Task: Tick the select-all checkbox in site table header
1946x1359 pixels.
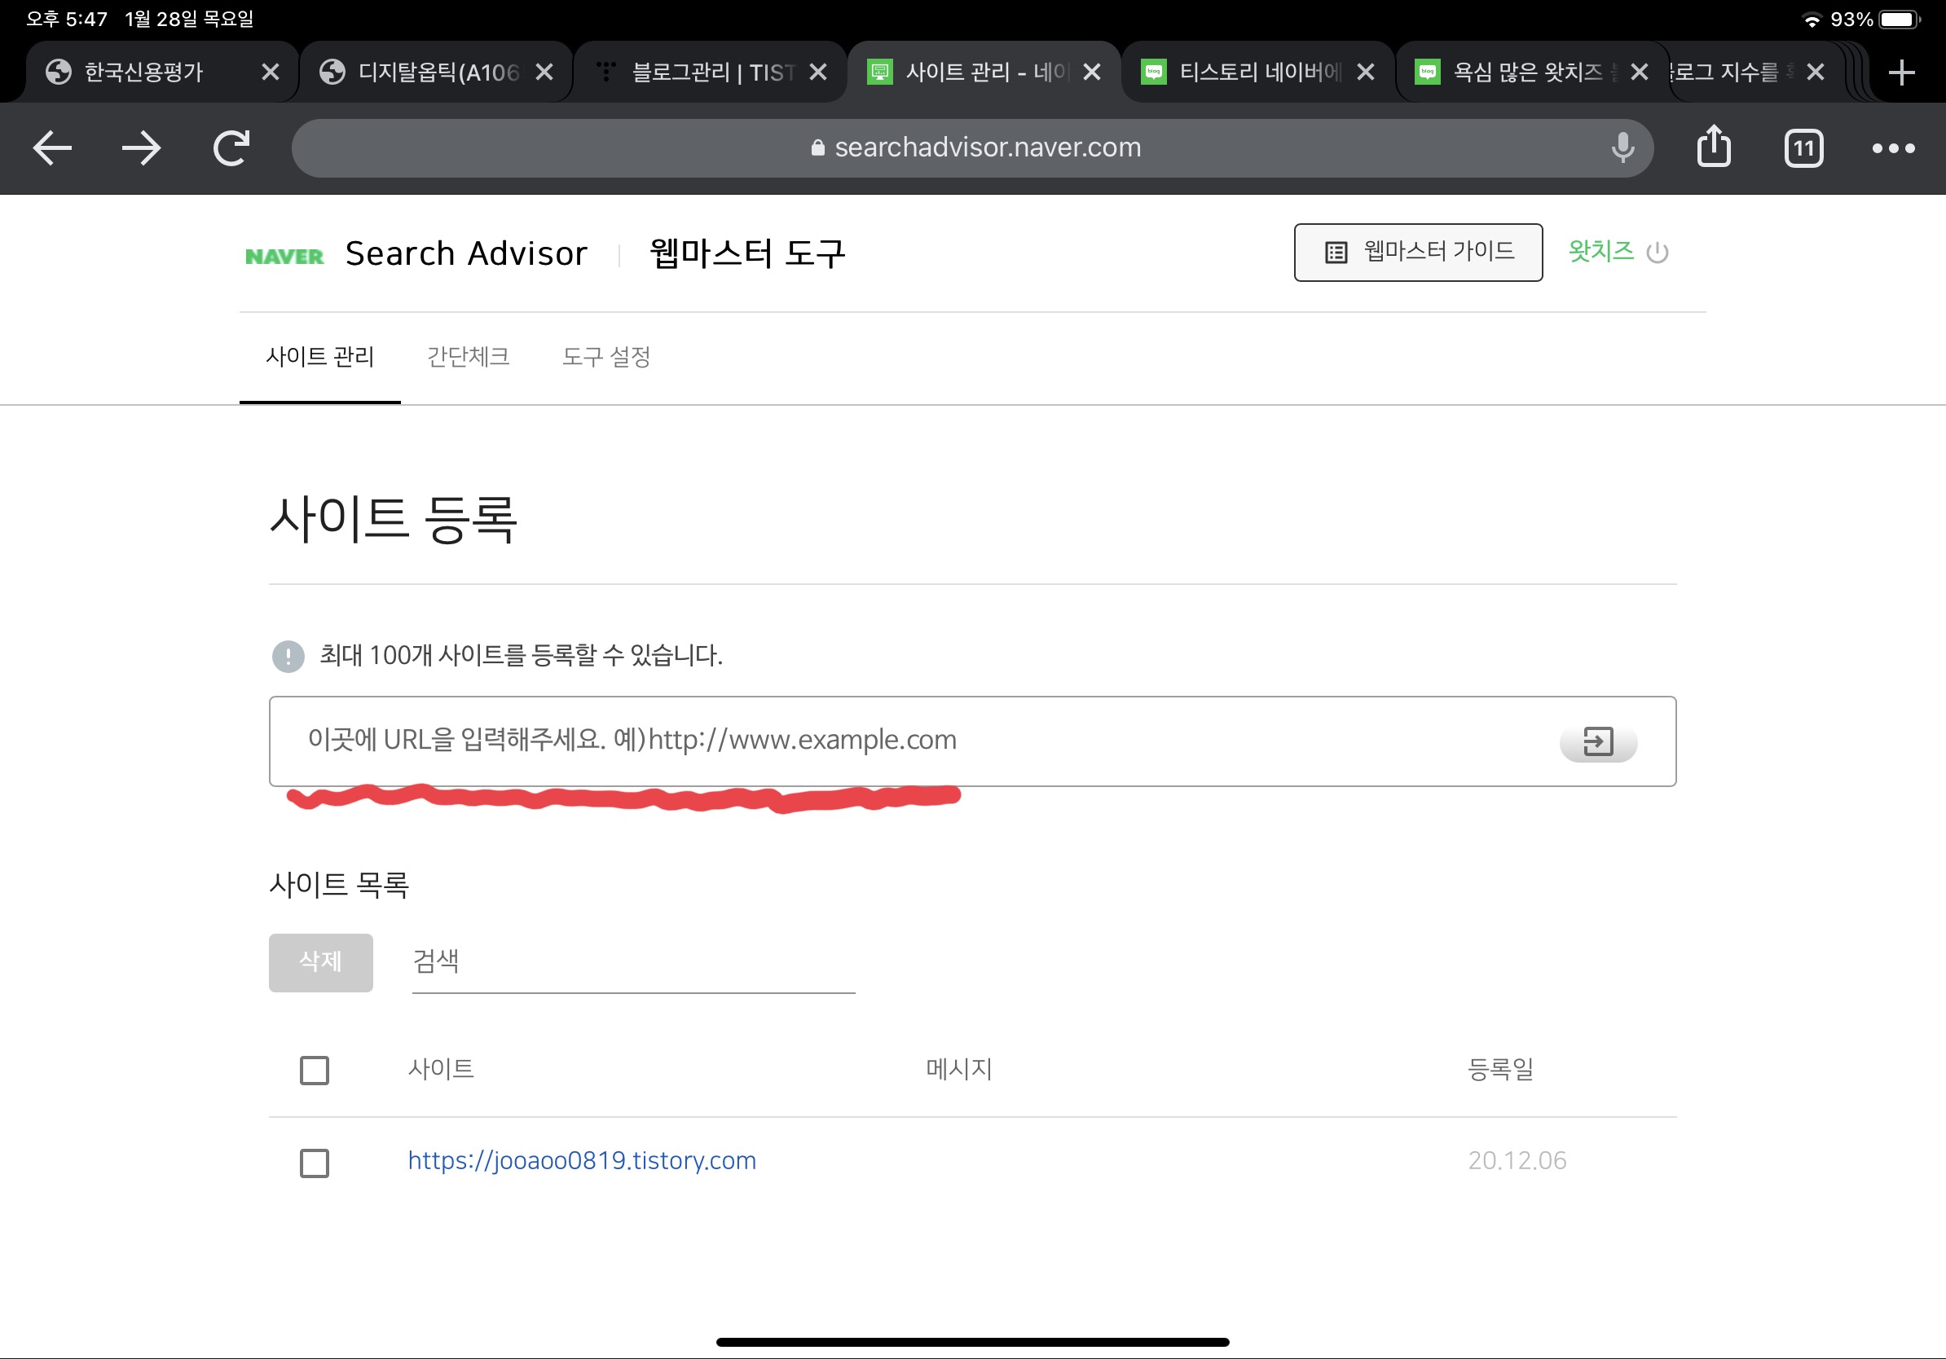Action: [315, 1070]
